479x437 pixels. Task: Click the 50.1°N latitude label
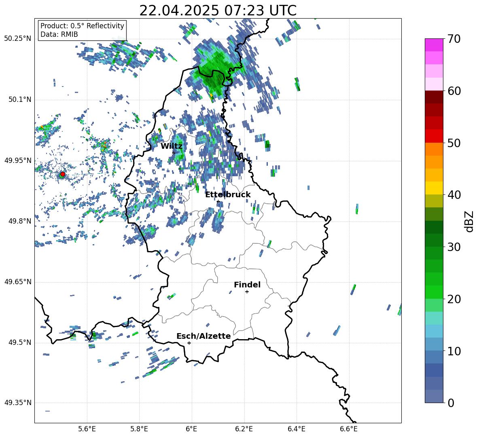(20, 99)
